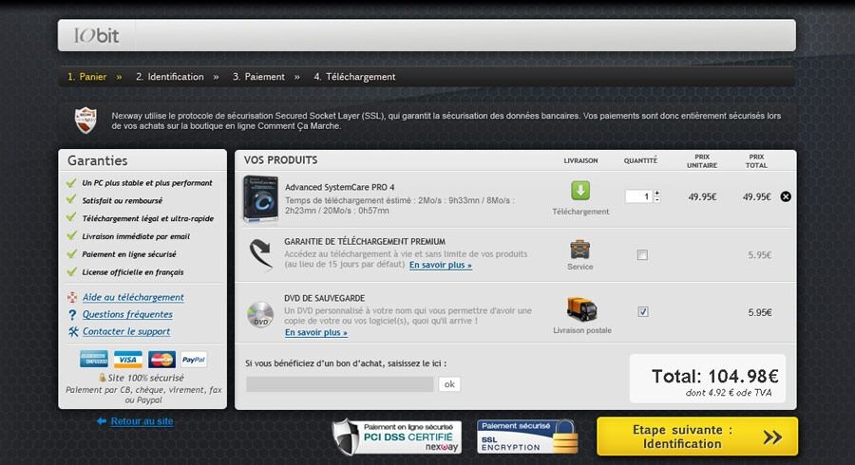The image size is (855, 465).
Task: Click the Nexway shield security icon
Action: (x=85, y=121)
